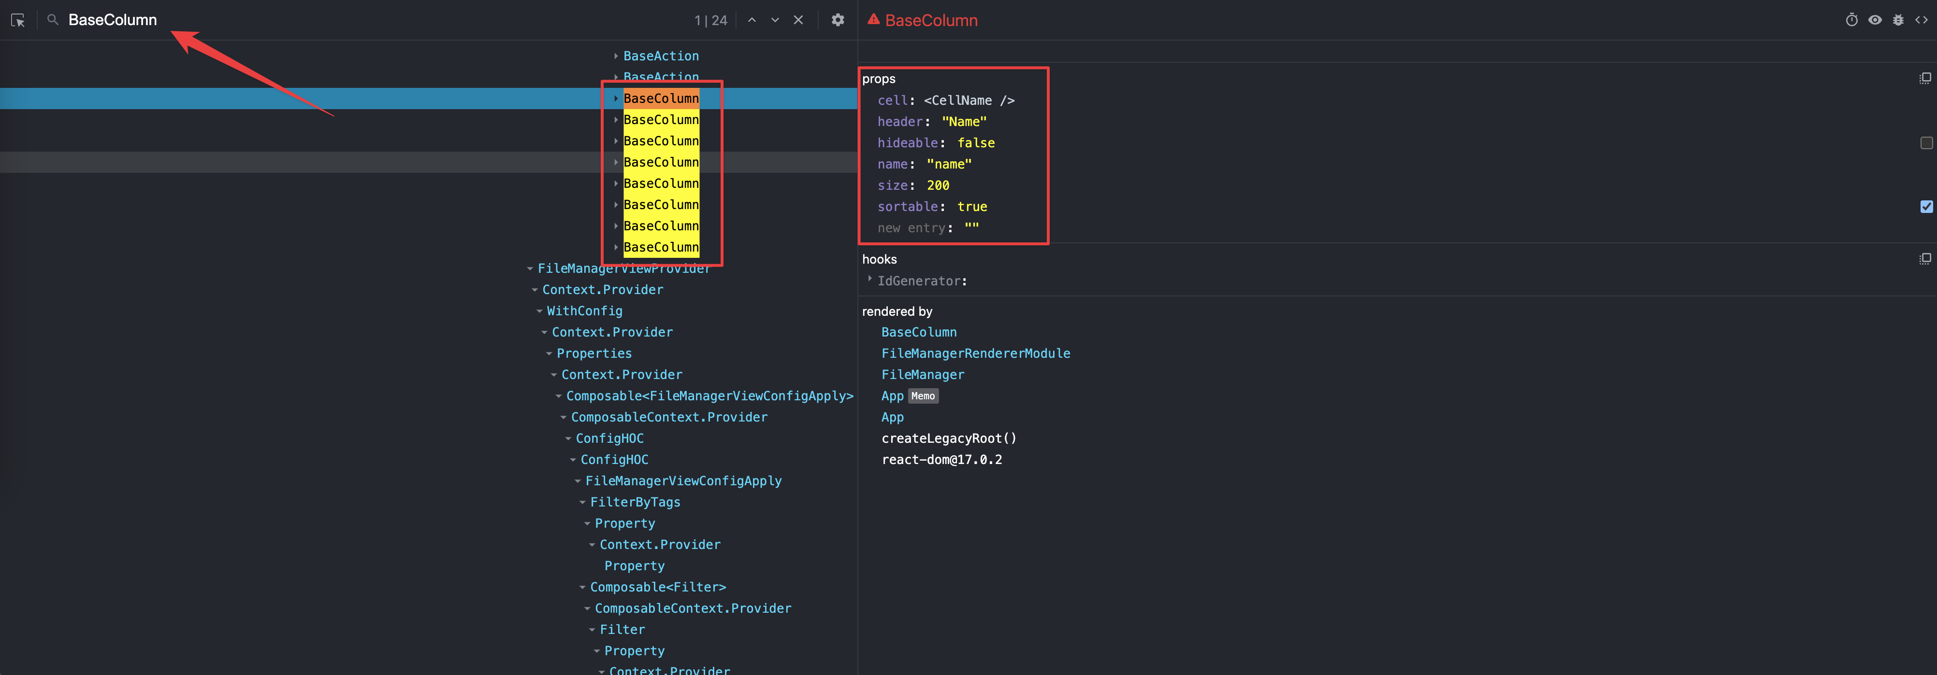The width and height of the screenshot is (1937, 675).
Task: View component source code brackets icon
Action: tap(1921, 20)
